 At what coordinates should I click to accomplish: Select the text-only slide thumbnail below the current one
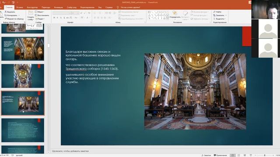pyautogui.click(x=23, y=130)
